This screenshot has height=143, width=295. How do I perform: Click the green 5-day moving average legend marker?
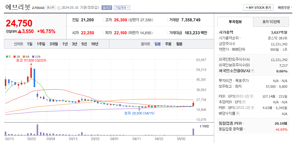tap(7, 56)
